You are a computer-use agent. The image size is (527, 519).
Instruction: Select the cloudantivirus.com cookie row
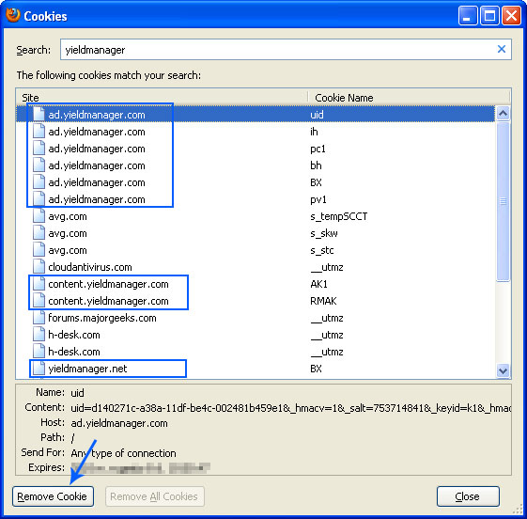click(256, 267)
